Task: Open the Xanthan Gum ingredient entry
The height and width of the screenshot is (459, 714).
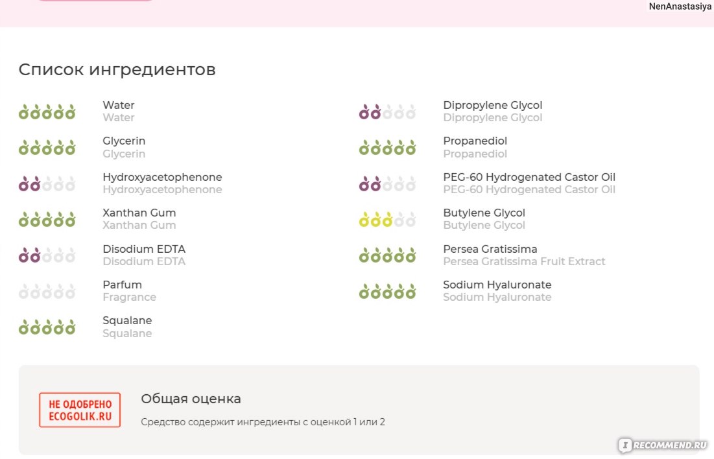Action: (x=139, y=213)
